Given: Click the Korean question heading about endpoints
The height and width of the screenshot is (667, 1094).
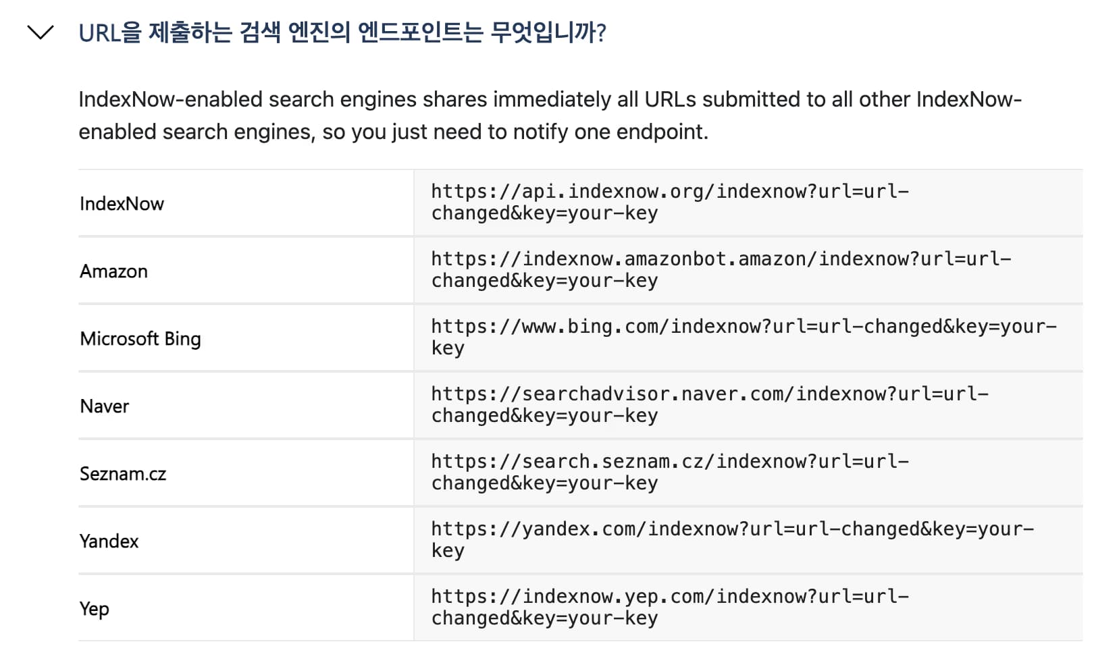Looking at the screenshot, I should click(343, 32).
